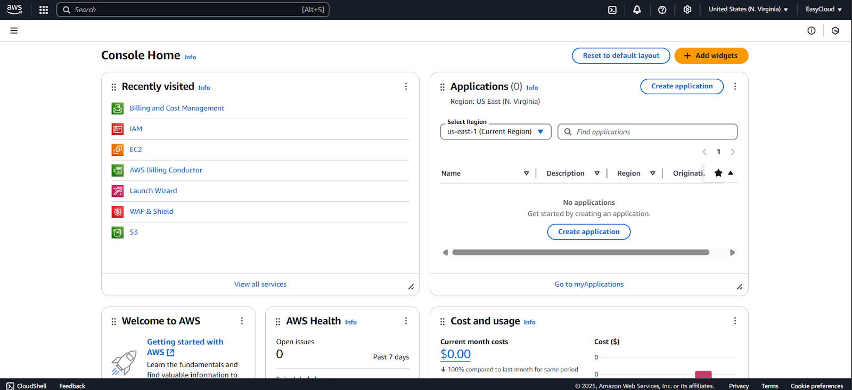Open the Billing and Cost Management link
Viewport: 852px width, 390px height.
tap(177, 109)
